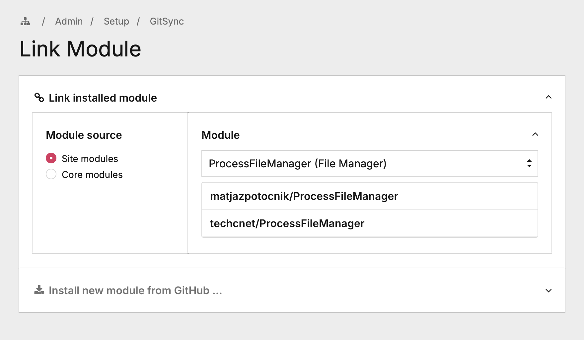Click the chain link icon beside Link installed module
Screen dimensions: 584x340
(x=39, y=98)
